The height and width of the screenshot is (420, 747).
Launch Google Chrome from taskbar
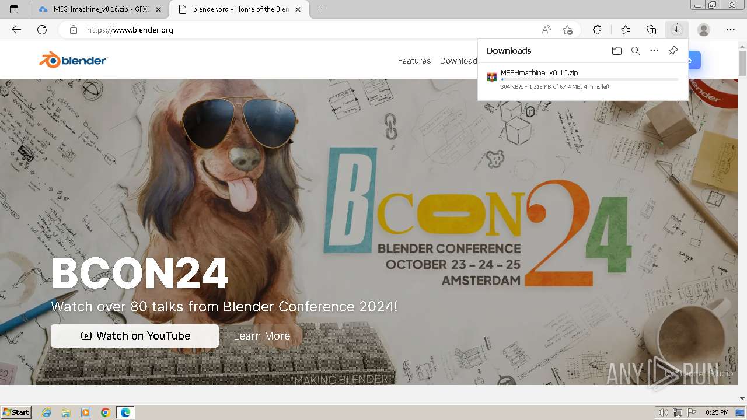coord(105,412)
